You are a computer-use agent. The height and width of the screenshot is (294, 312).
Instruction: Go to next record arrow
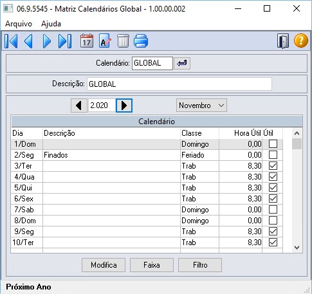click(46, 41)
